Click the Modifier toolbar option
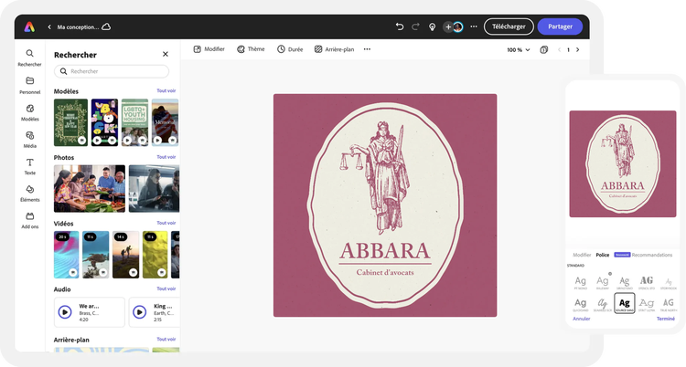Image resolution: width=686 pixels, height=367 pixels. (x=209, y=49)
